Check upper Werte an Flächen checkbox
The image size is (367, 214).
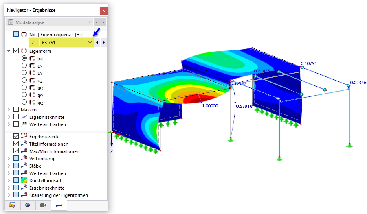[16, 124]
